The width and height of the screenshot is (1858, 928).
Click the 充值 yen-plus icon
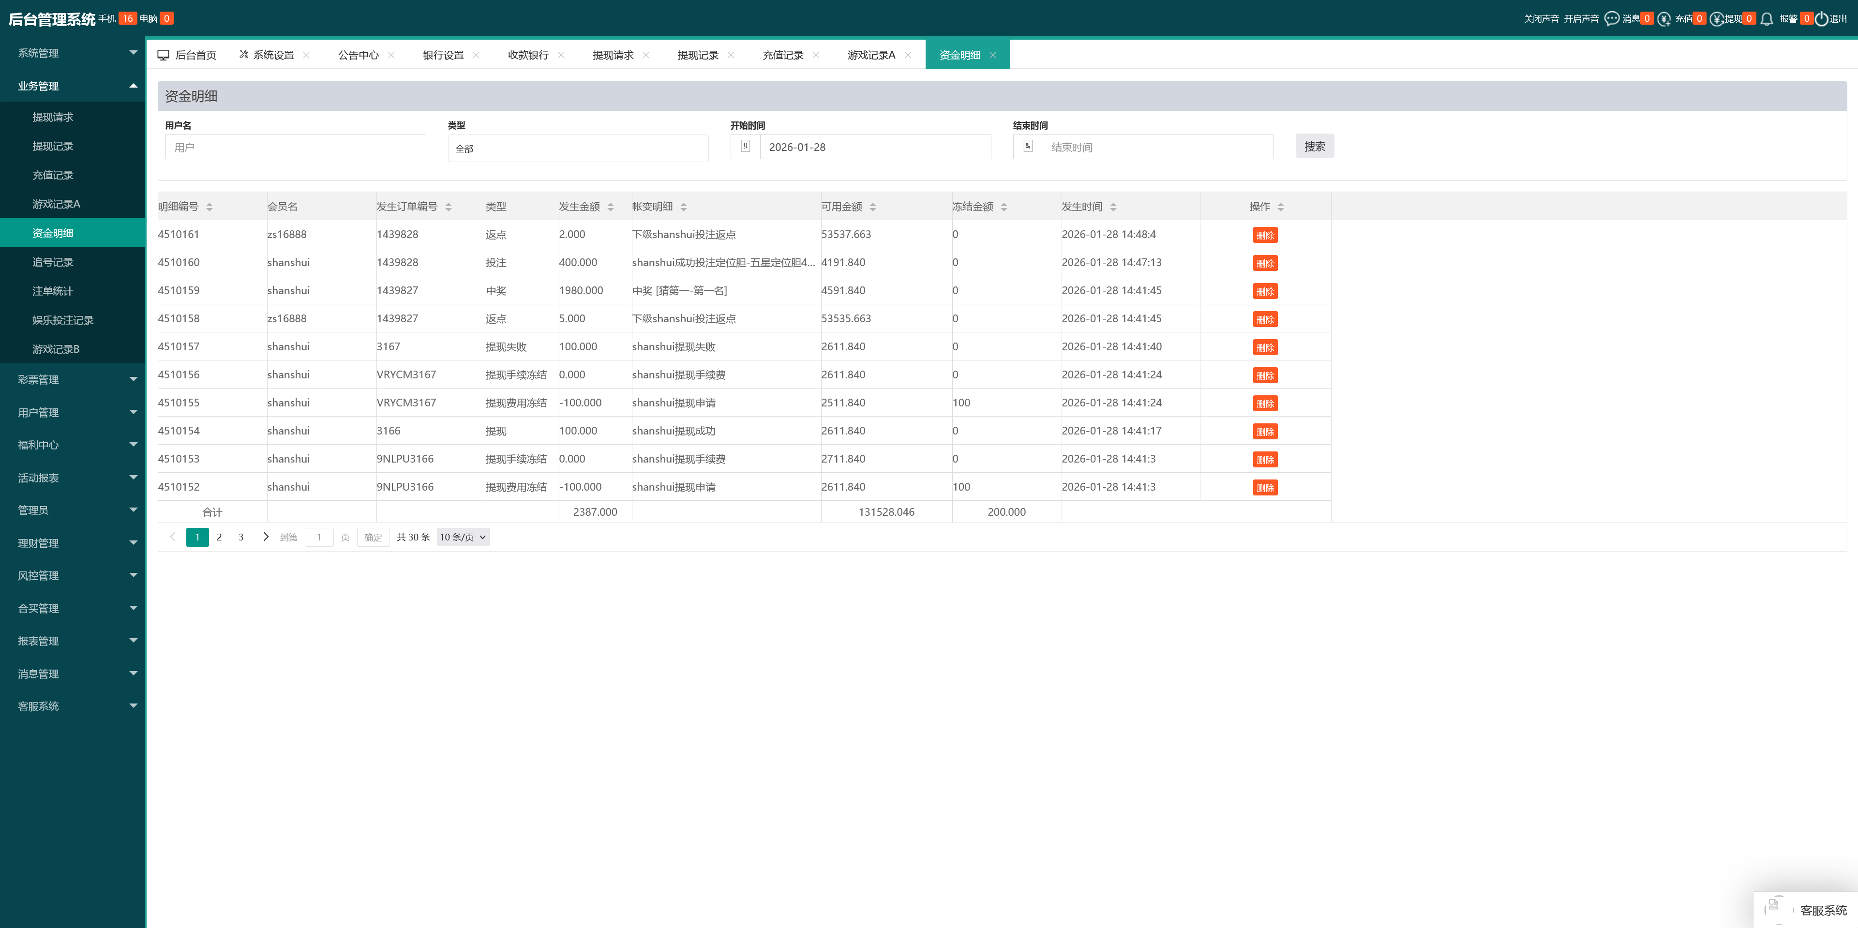click(1664, 19)
